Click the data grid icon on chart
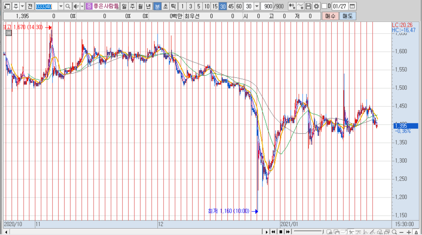 click(x=8, y=33)
